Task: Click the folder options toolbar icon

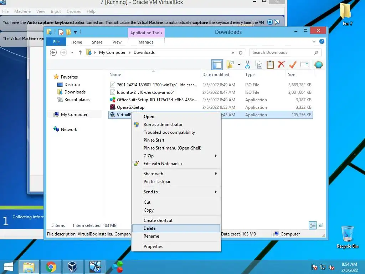Action: coord(230,65)
